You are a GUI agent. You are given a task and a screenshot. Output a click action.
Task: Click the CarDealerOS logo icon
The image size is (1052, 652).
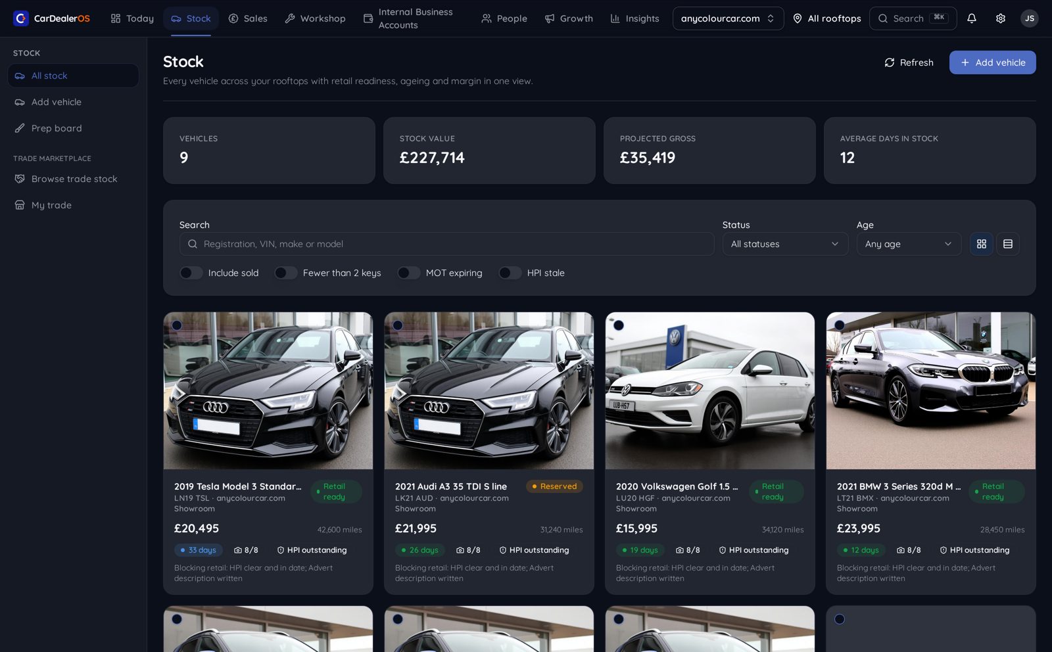pyautogui.click(x=21, y=18)
